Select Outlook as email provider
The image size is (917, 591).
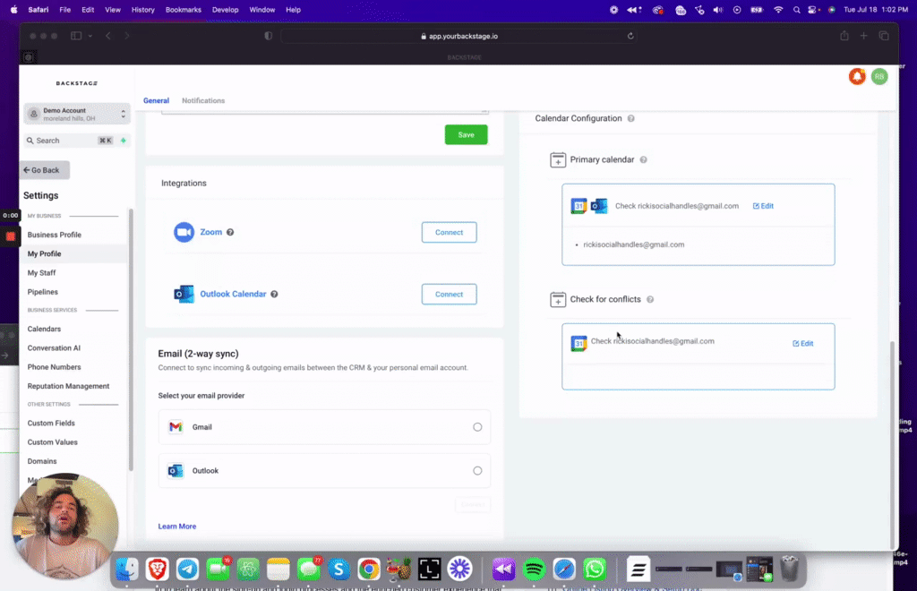point(477,471)
